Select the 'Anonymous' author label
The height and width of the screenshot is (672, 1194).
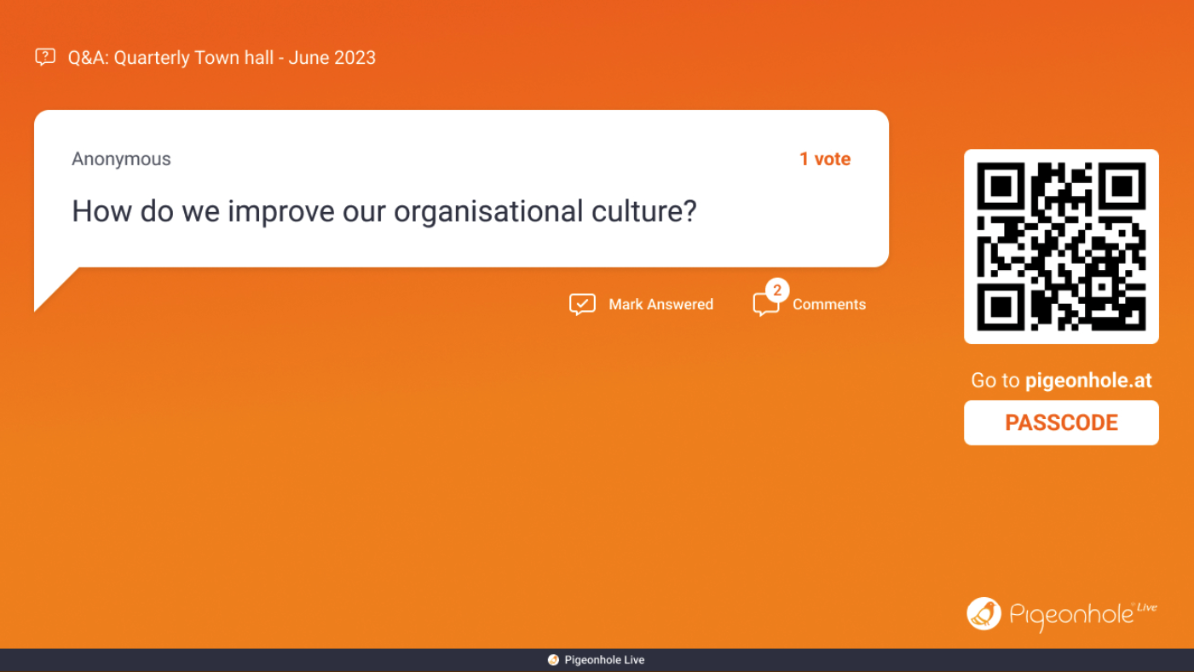[121, 159]
